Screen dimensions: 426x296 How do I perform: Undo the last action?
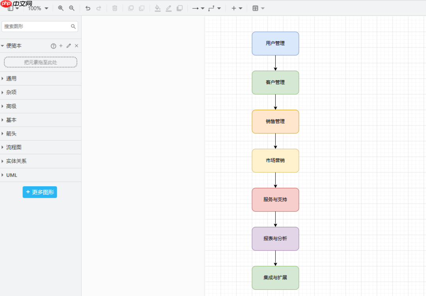tap(88, 8)
